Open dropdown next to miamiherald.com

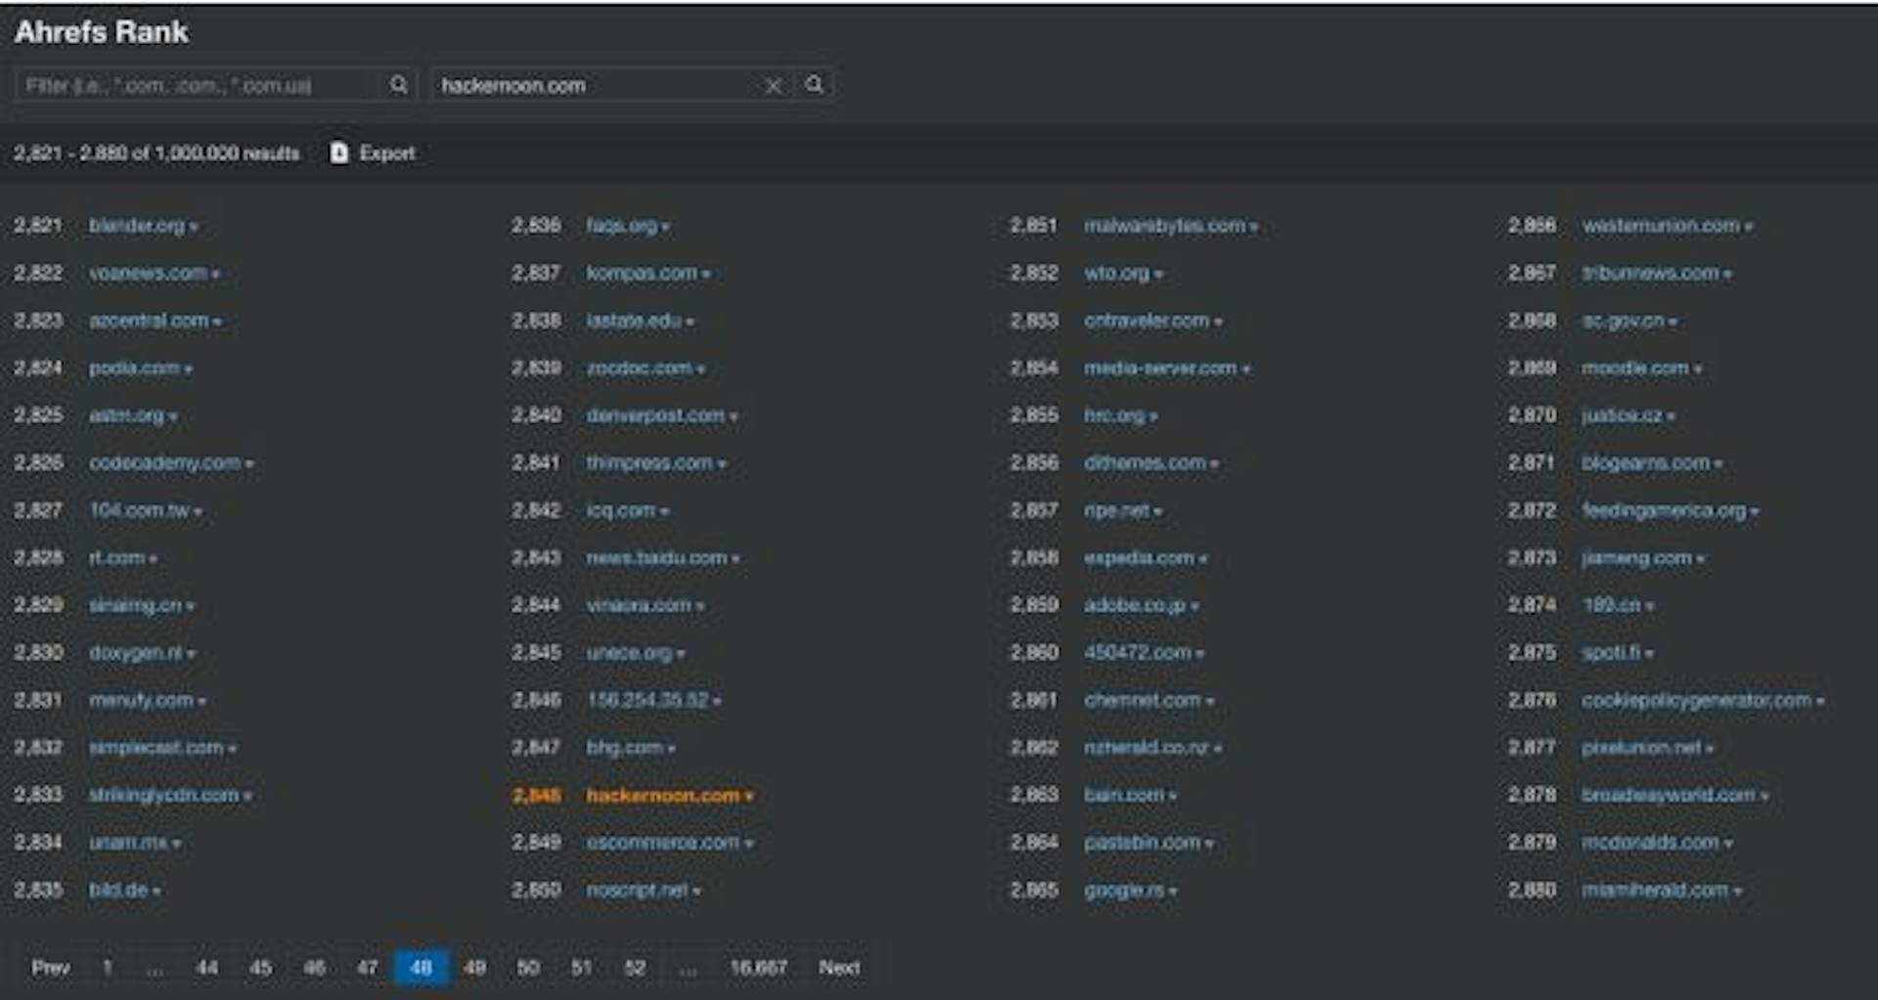pos(1737,891)
